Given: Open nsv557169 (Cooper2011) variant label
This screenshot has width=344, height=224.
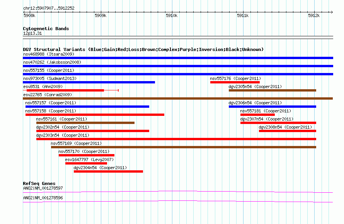Looking at the screenshot, I should click(x=77, y=143).
